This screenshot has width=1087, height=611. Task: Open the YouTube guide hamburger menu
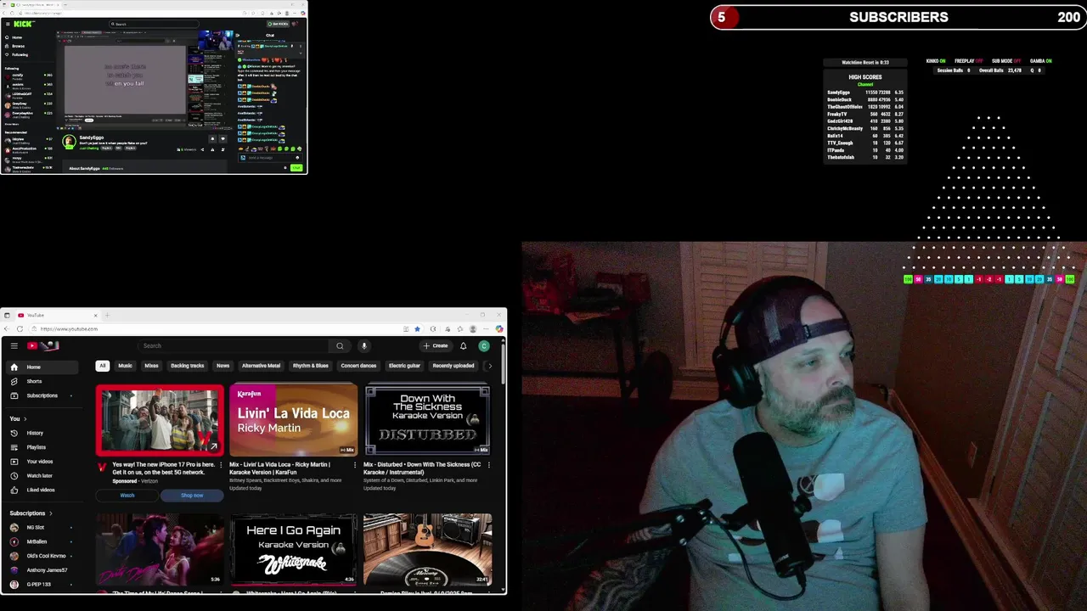(14, 345)
